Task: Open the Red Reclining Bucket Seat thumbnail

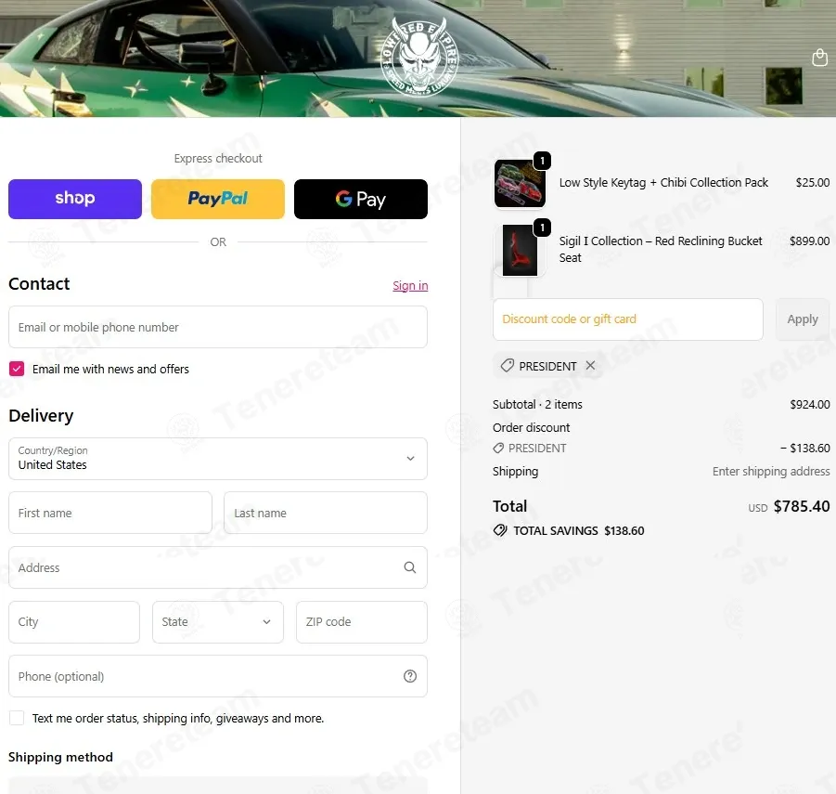Action: pyautogui.click(x=520, y=250)
